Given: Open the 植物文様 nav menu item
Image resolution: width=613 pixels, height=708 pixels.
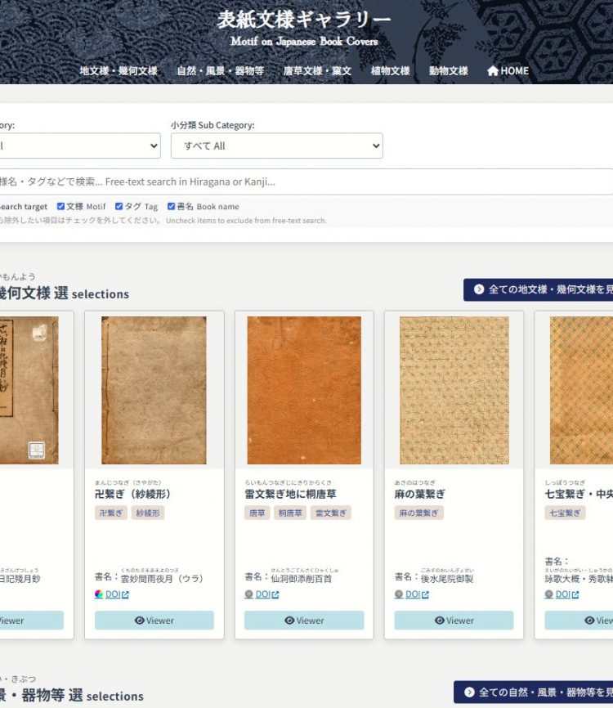Looking at the screenshot, I should click(390, 71).
